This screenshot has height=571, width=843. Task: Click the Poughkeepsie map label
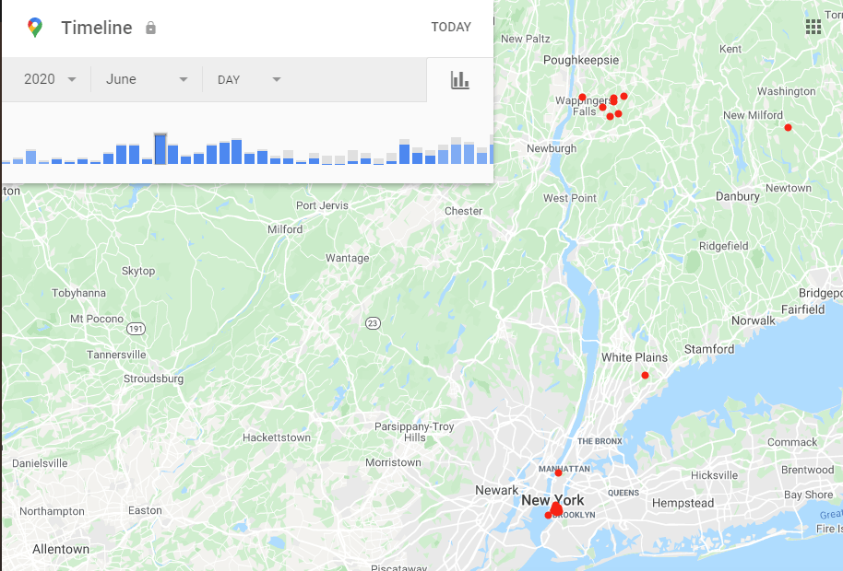coord(554,59)
